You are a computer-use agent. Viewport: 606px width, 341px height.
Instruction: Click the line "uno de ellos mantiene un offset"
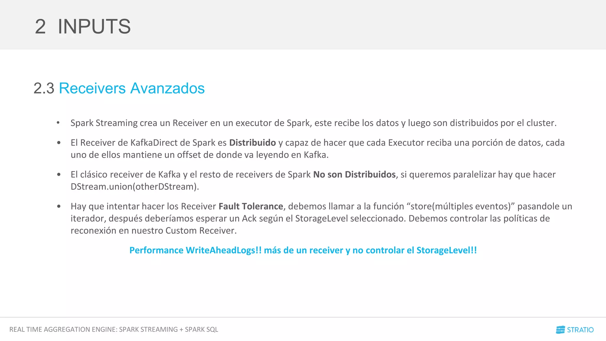click(x=199, y=155)
